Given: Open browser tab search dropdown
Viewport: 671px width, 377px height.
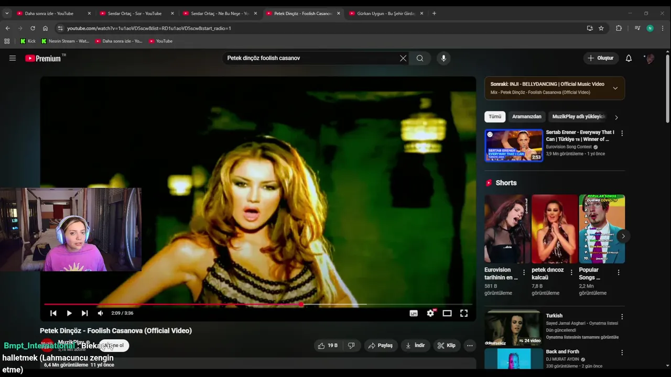Looking at the screenshot, I should (x=7, y=14).
